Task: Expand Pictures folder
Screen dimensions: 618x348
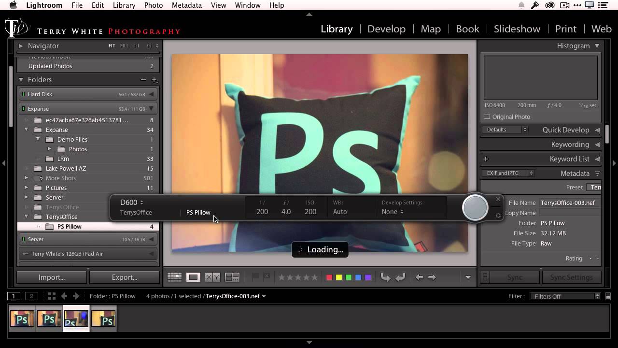Action: pyautogui.click(x=27, y=188)
